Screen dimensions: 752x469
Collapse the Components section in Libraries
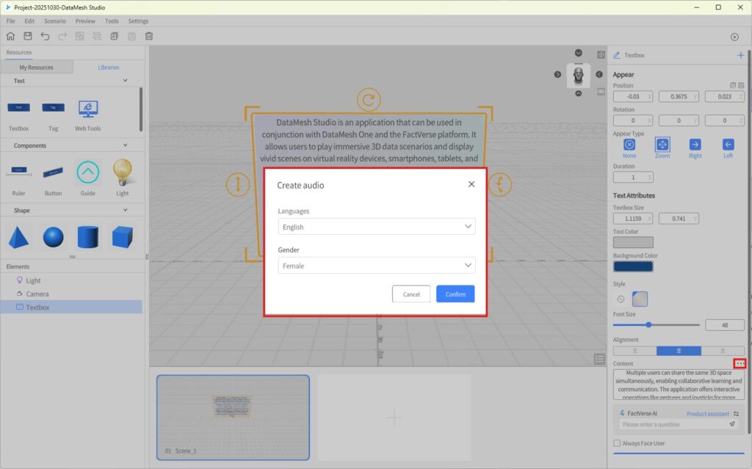125,145
